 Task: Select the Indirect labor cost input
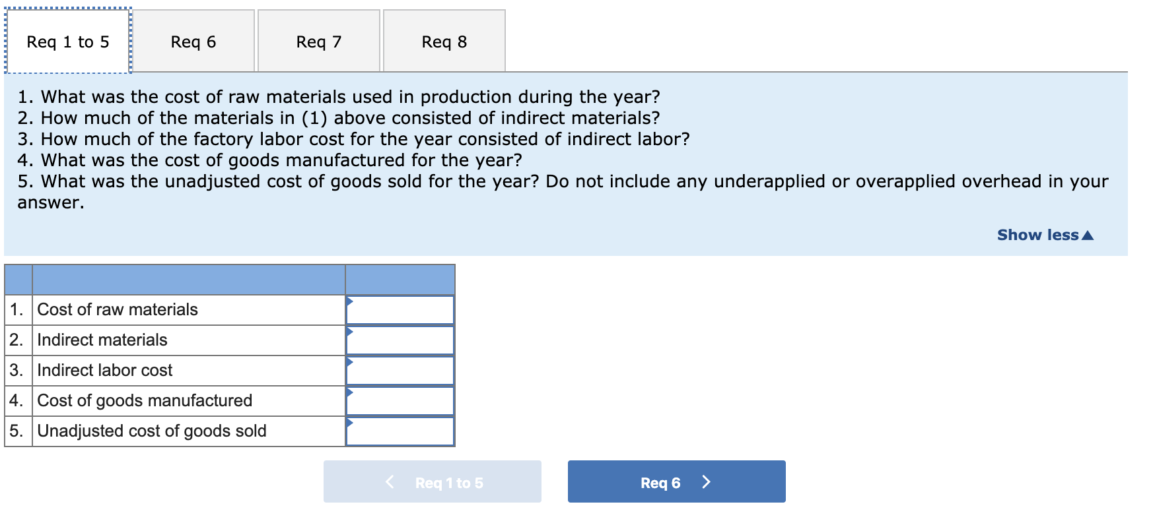tap(400, 371)
